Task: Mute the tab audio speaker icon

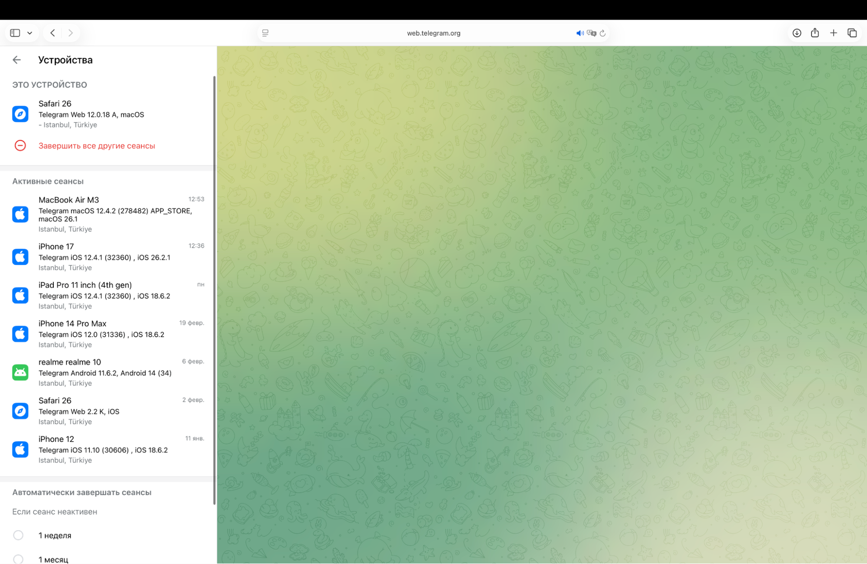Action: pyautogui.click(x=580, y=33)
